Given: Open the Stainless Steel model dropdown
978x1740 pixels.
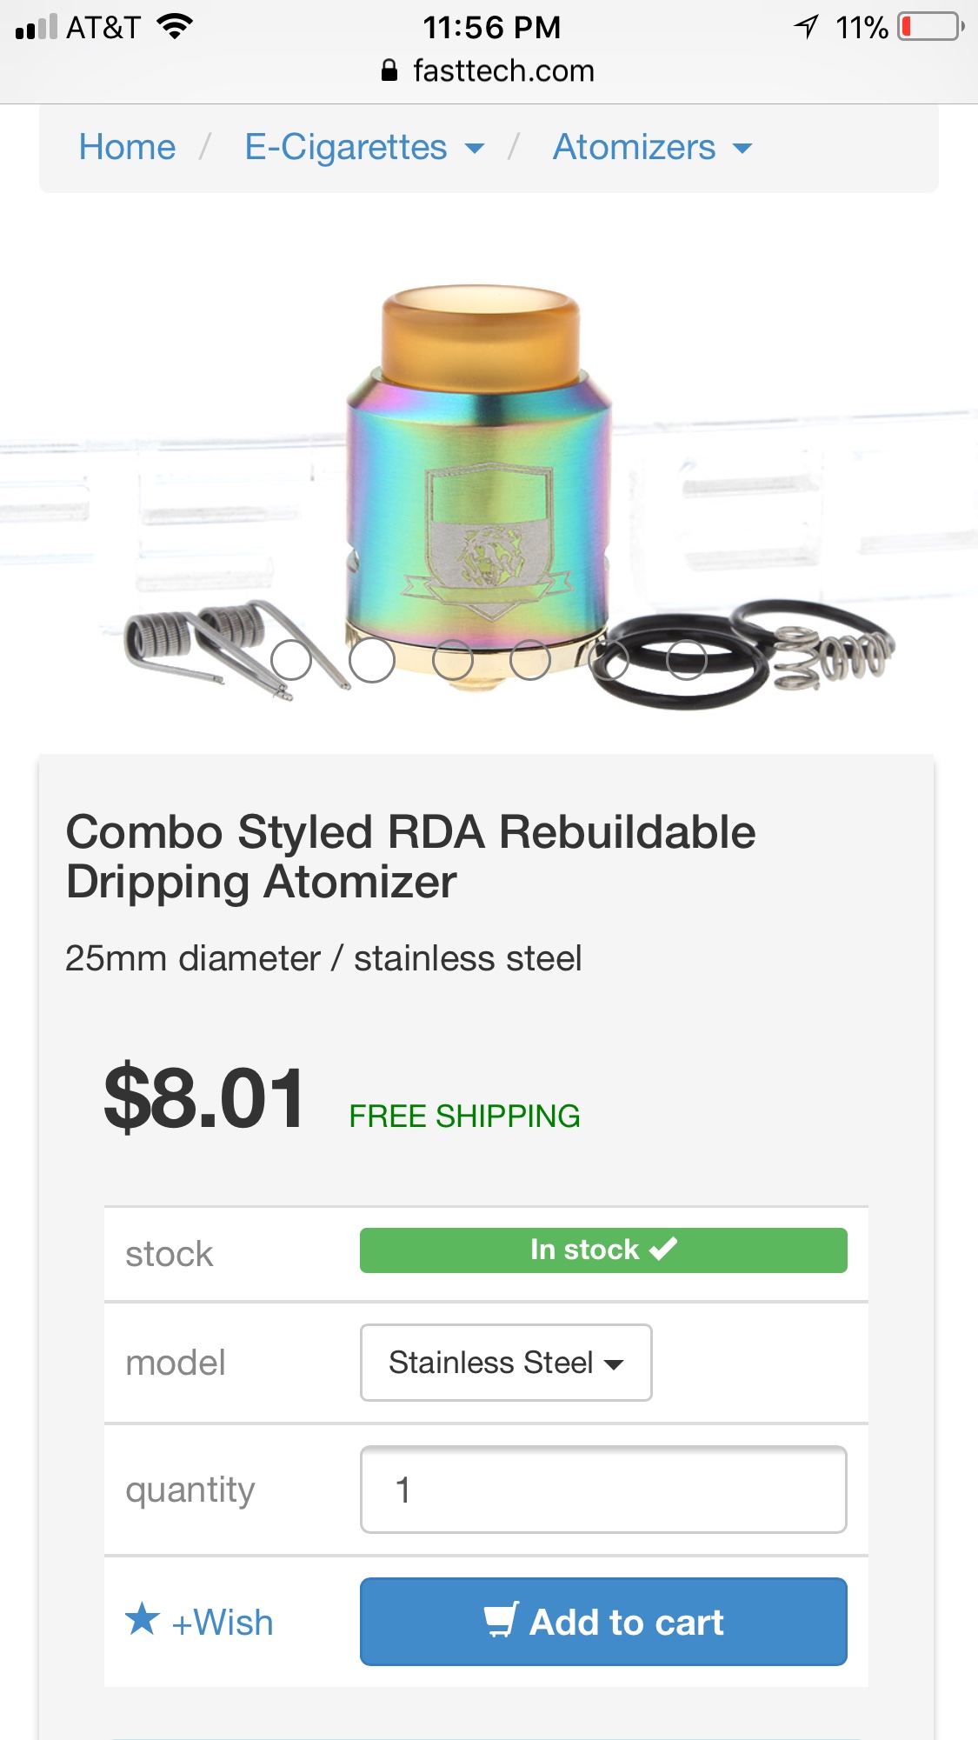Looking at the screenshot, I should 506,1363.
